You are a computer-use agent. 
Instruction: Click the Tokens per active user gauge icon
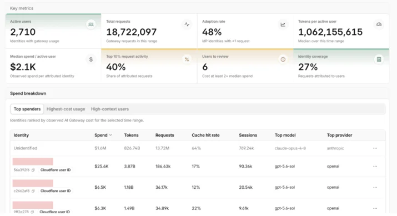[379, 24]
